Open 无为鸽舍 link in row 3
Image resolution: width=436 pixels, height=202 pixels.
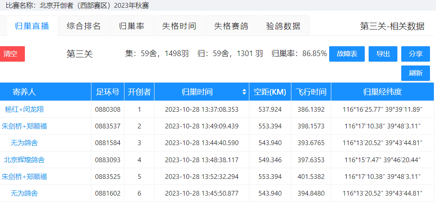(x=24, y=143)
